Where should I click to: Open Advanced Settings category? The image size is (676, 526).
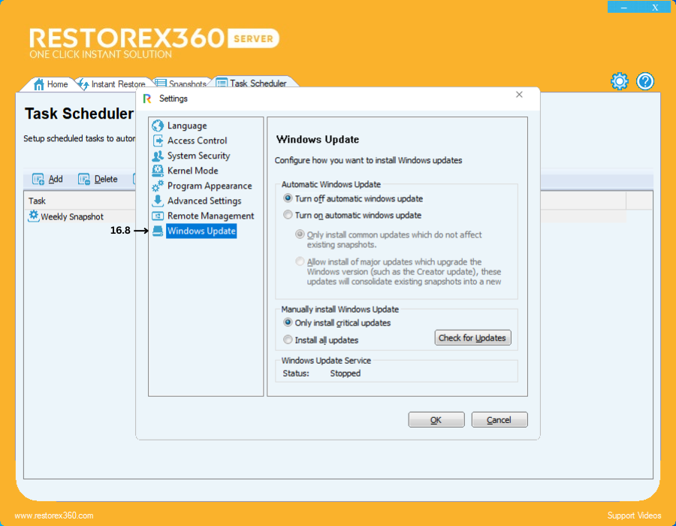[204, 201]
